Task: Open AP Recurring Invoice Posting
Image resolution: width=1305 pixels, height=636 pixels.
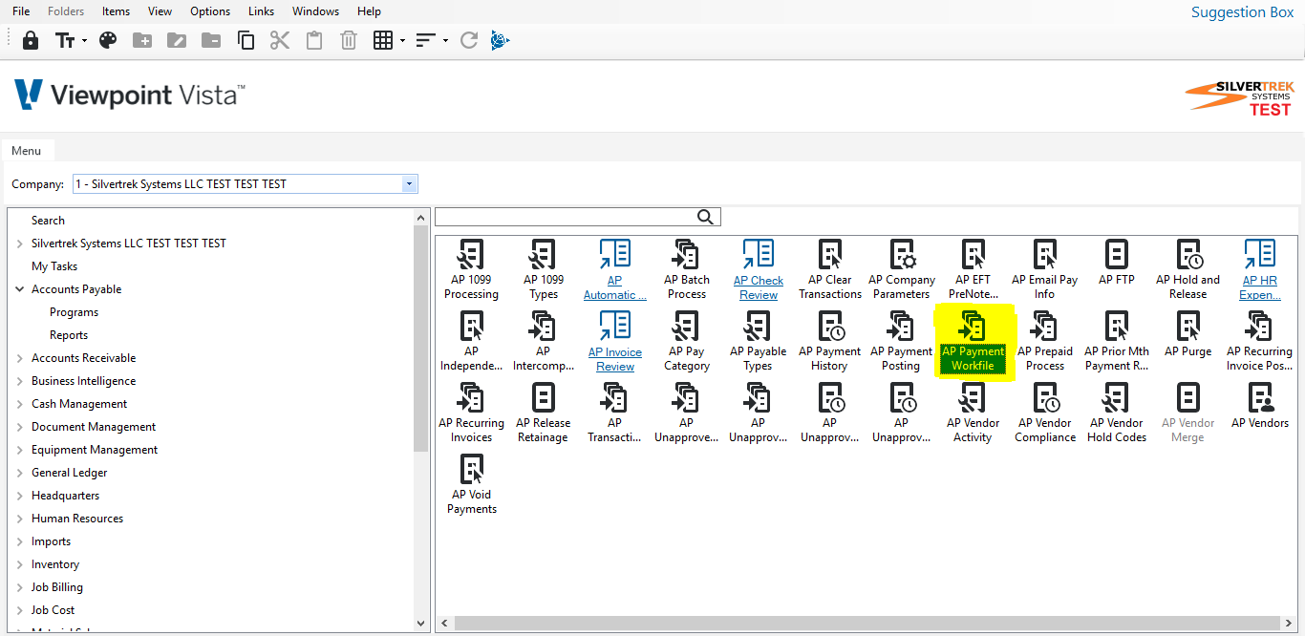Action: [1260, 342]
